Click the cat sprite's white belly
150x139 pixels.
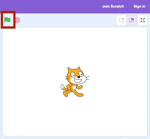[x=74, y=87]
